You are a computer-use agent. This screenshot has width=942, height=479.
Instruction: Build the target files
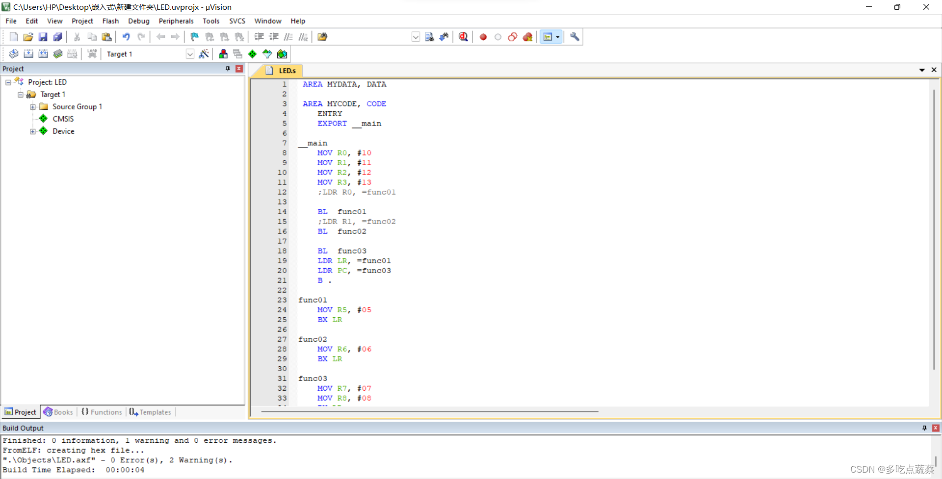coord(28,54)
